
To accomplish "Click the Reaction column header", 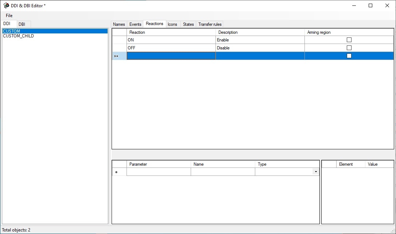I will tap(171, 32).
